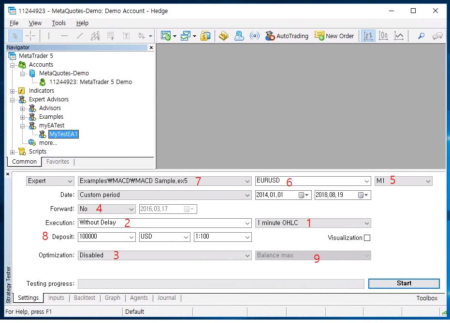Image resolution: width=450 pixels, height=323 pixels.
Task: Open the shapes and arrows tool
Action: (141, 36)
